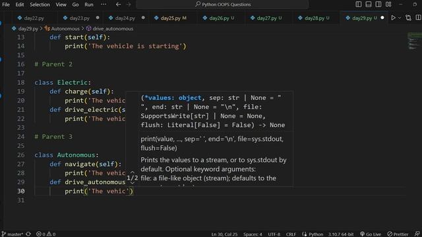Open the Edit menu
422x237 pixels.
click(19, 5)
